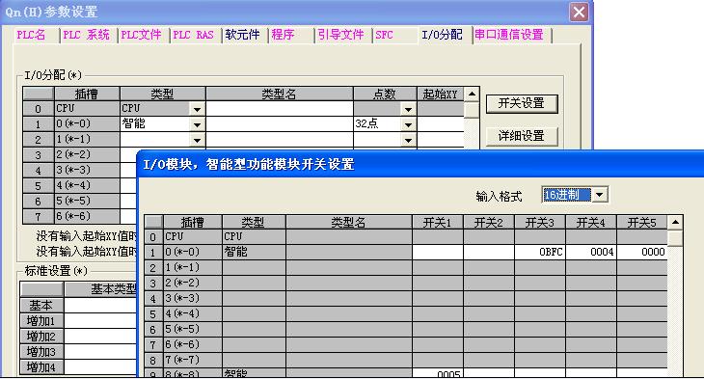Open the 智能 type dropdown for slot 0(*-0)

[x=197, y=124]
